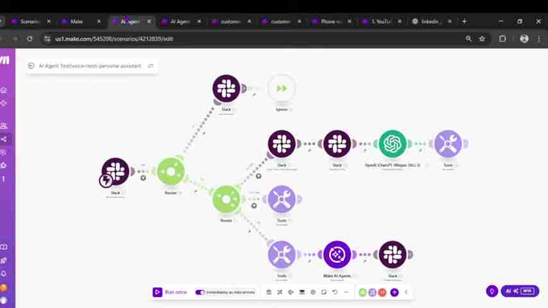Bookmark this page with the star icon
Image resolution: width=548 pixels, height=308 pixels.
point(482,38)
